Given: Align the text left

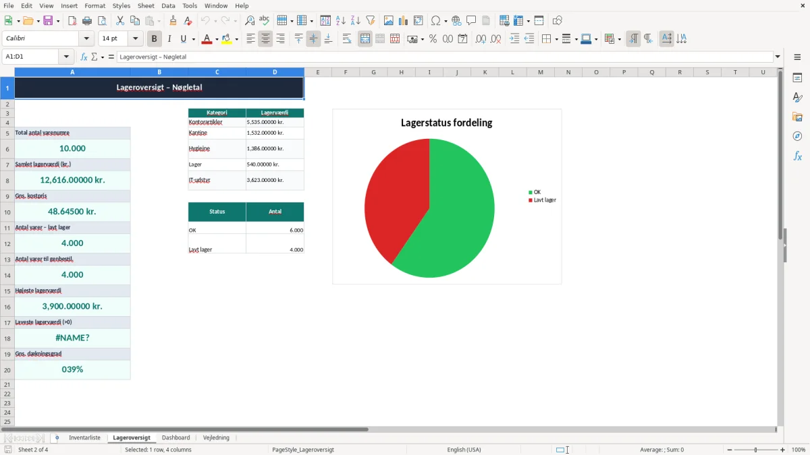Looking at the screenshot, I should pos(250,39).
